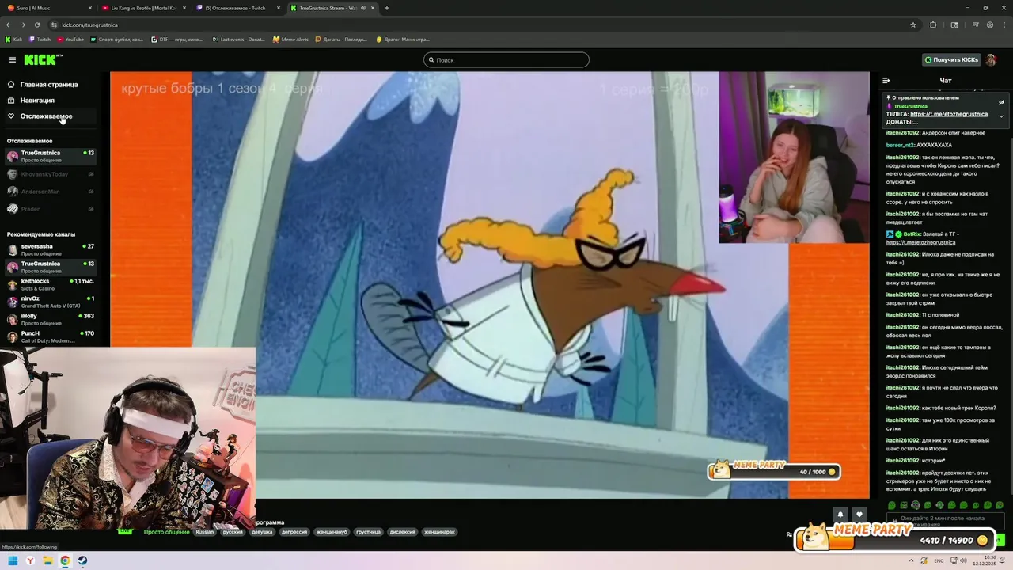Collapse the chat panel arrow icon
The height and width of the screenshot is (570, 1013).
coord(886,80)
